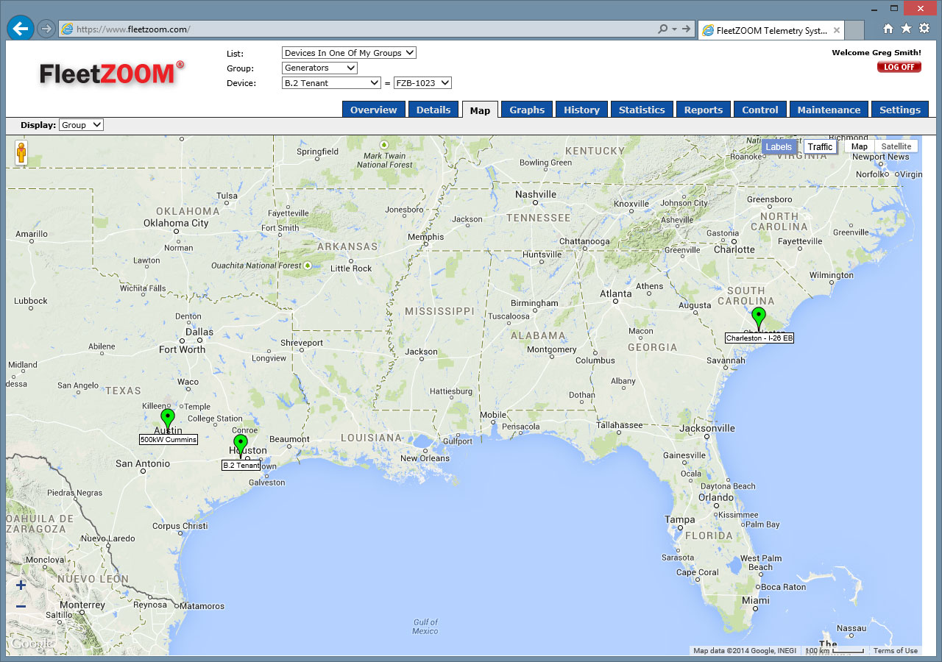Viewport: 942px width, 662px height.
Task: Click the search magnifier in address bar
Action: tap(662, 29)
